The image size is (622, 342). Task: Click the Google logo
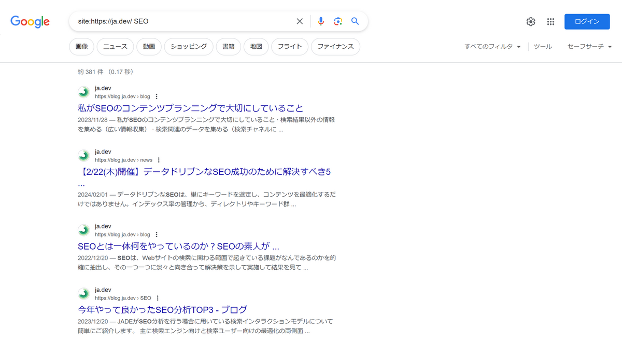[30, 22]
